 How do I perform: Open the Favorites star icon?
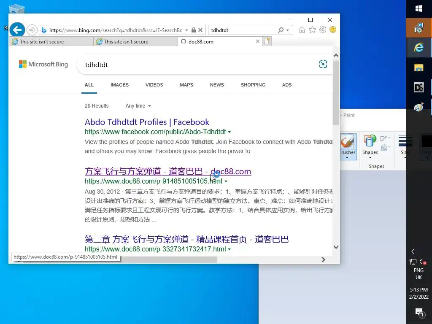point(312,30)
